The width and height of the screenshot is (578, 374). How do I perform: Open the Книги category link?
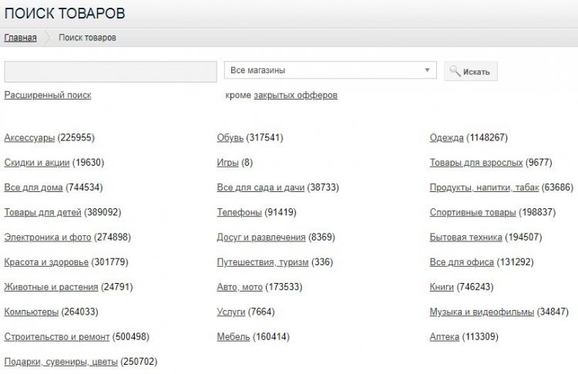pos(442,287)
